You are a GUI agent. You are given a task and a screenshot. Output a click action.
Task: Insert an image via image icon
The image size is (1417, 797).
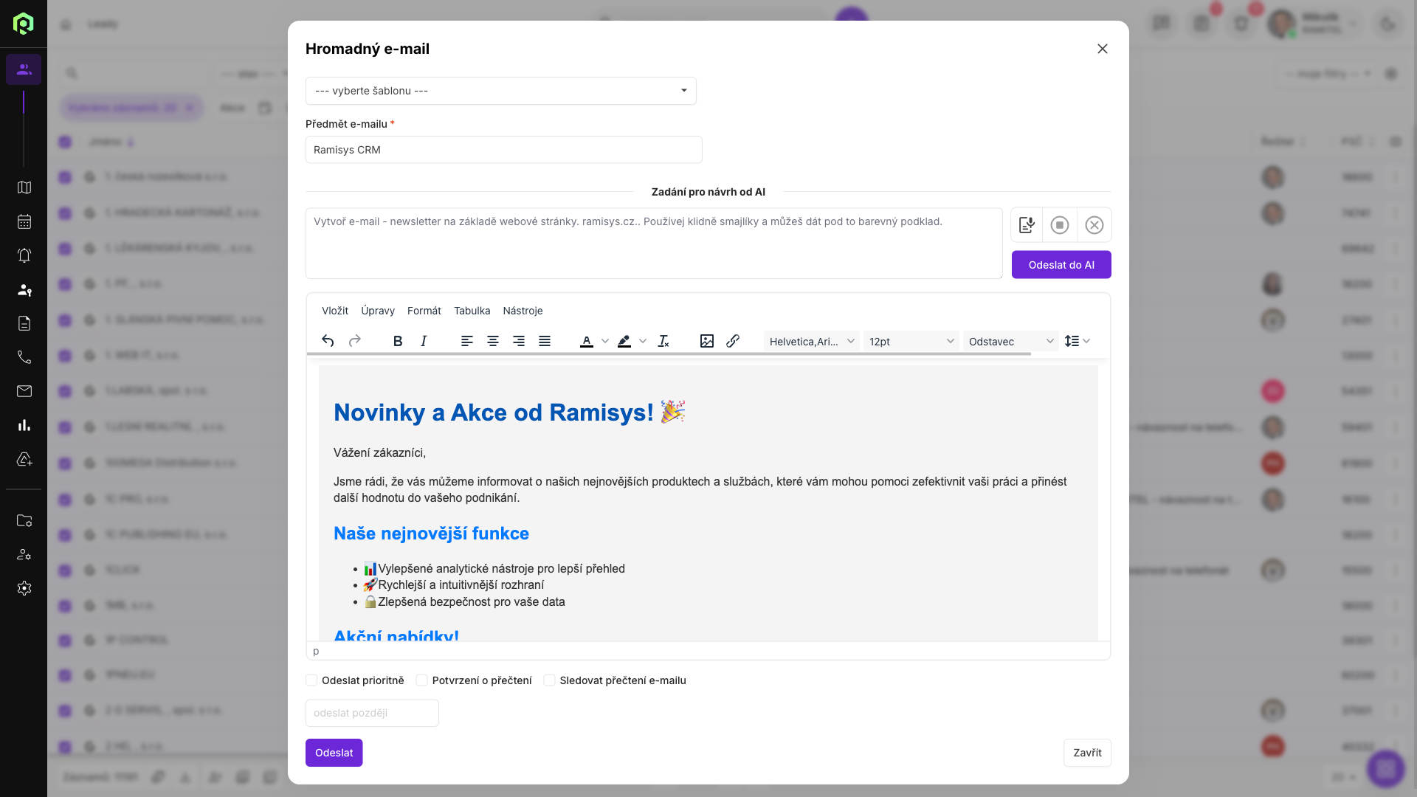(x=707, y=341)
